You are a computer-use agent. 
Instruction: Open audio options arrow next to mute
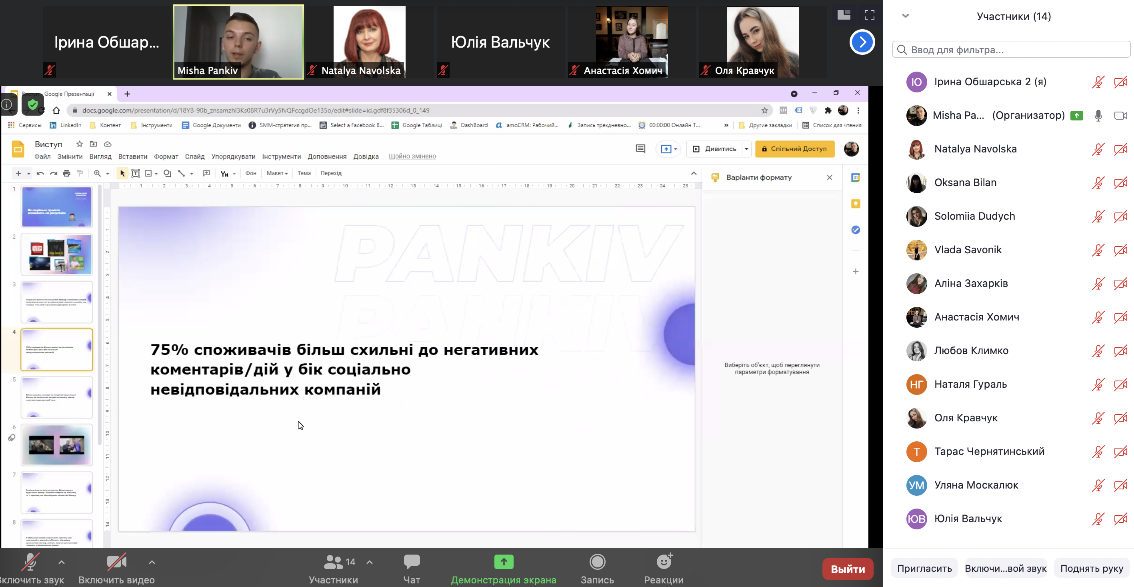pyautogui.click(x=62, y=562)
